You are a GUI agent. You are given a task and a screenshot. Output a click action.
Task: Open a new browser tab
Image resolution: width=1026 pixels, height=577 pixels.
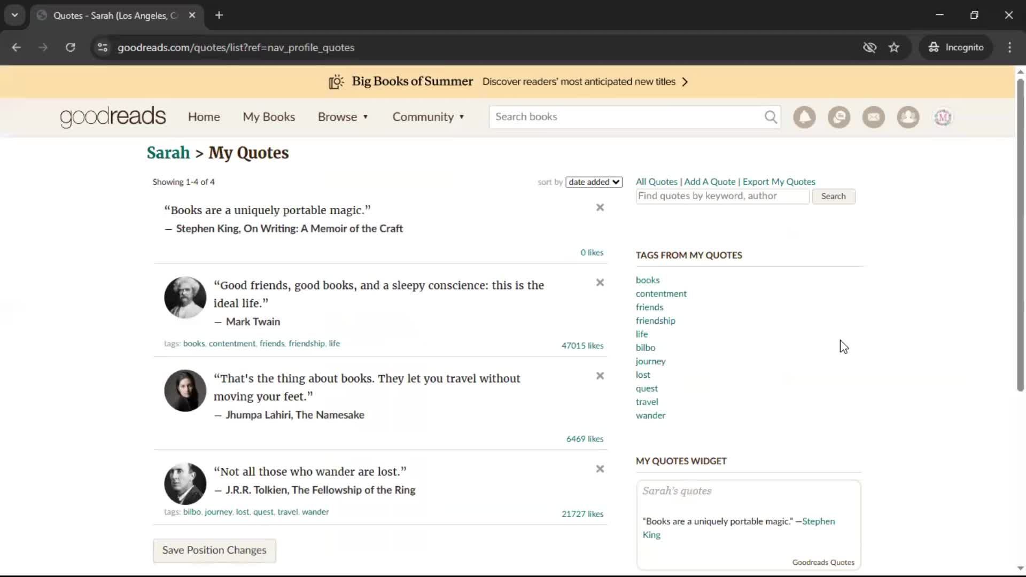219,15
